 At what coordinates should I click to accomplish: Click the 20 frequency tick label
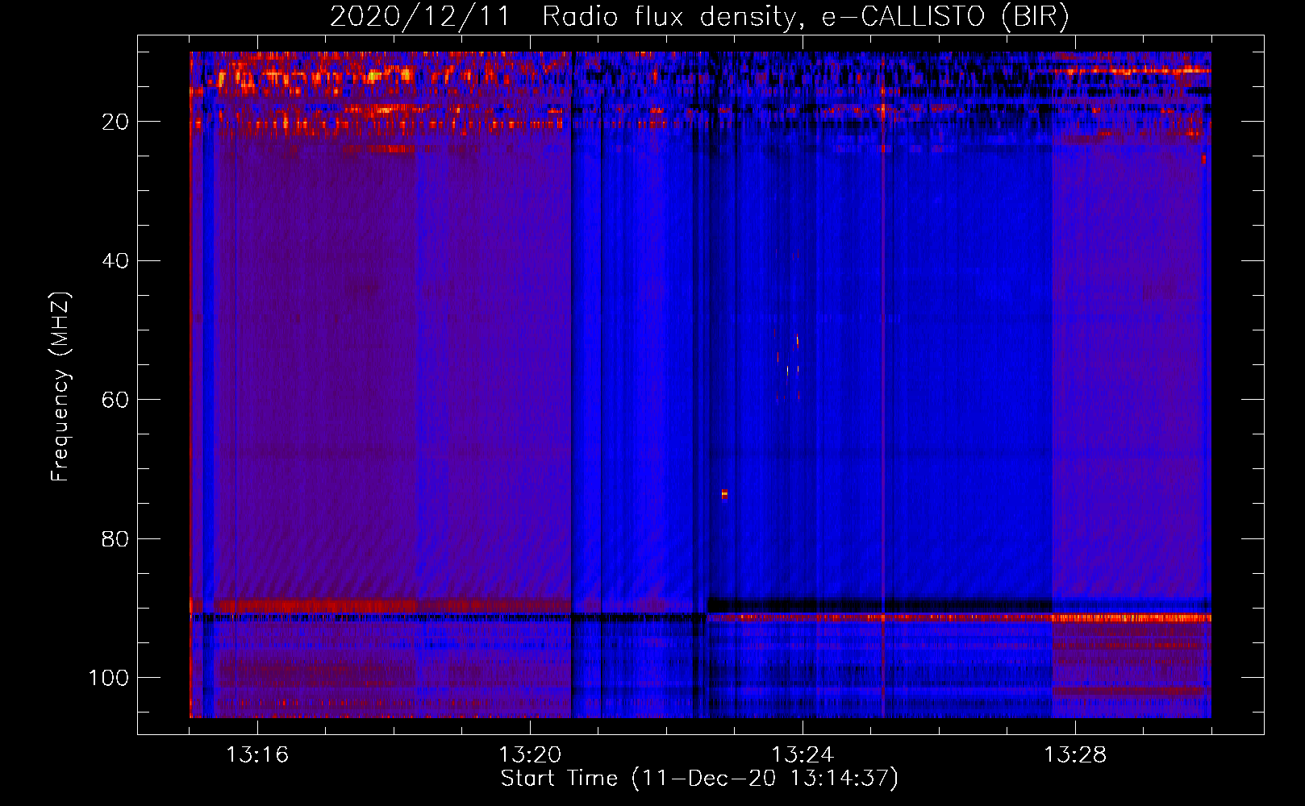(115, 122)
